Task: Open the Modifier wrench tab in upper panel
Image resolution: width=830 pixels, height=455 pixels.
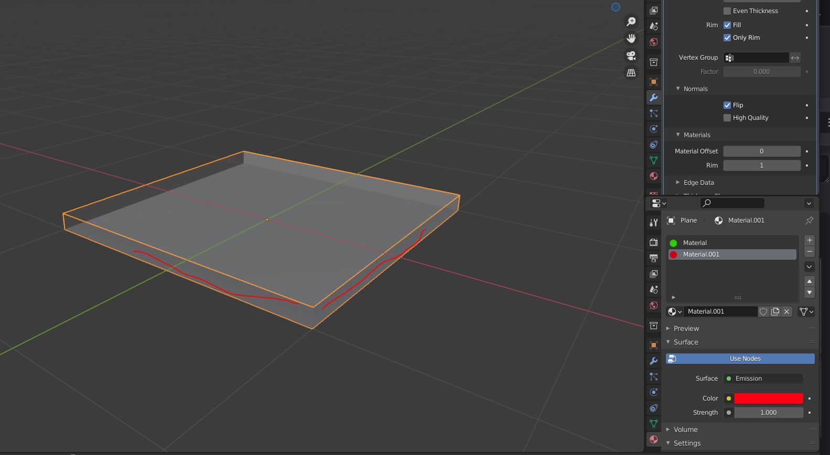Action: pos(653,97)
